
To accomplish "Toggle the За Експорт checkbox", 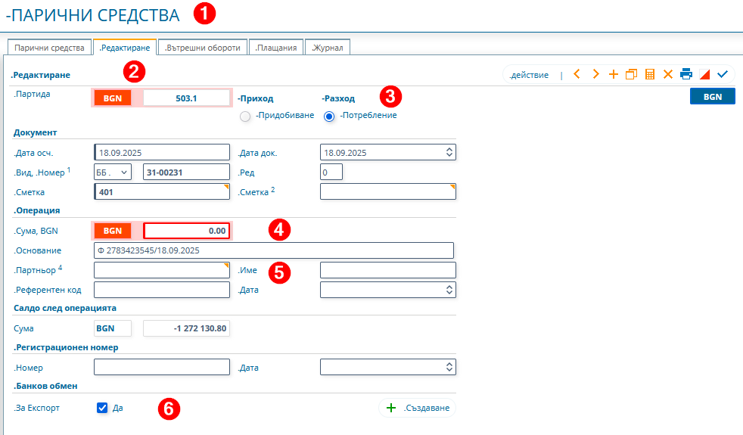I will (x=102, y=408).
